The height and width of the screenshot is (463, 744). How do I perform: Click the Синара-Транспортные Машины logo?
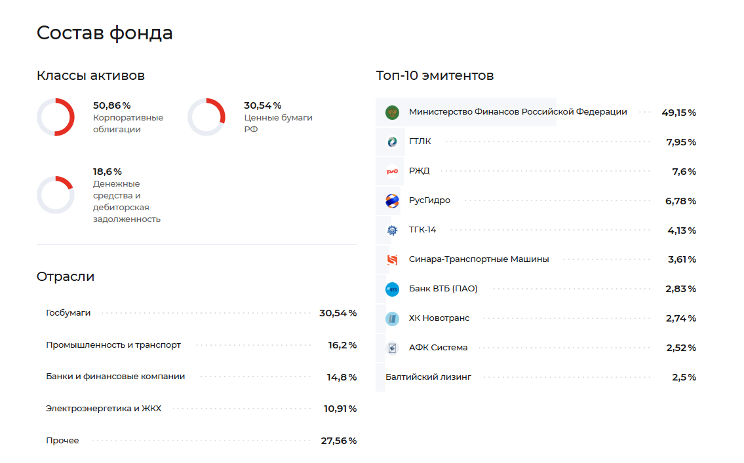(x=392, y=259)
